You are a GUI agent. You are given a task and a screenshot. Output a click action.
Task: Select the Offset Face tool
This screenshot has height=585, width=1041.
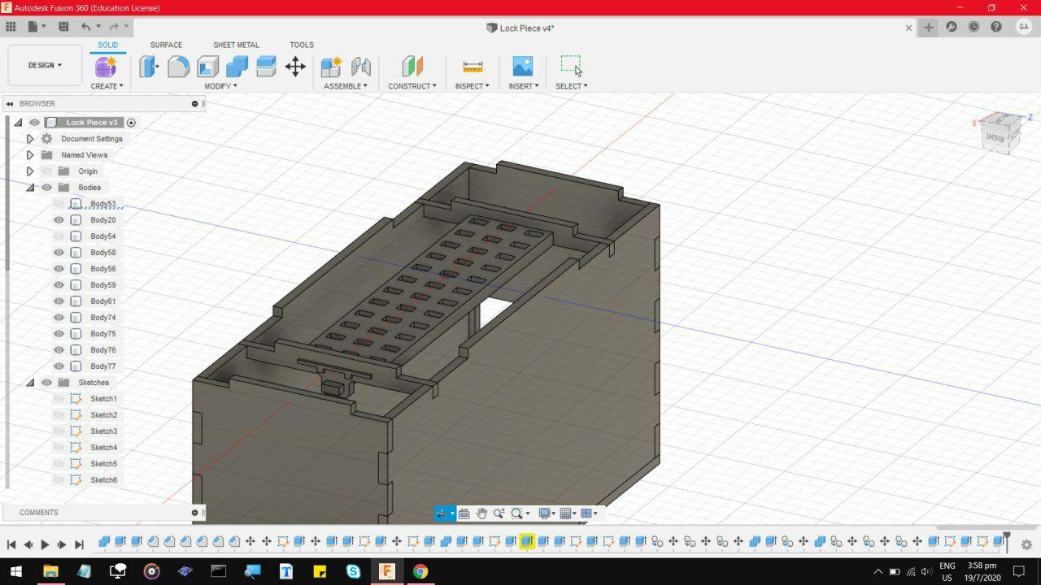click(x=266, y=67)
